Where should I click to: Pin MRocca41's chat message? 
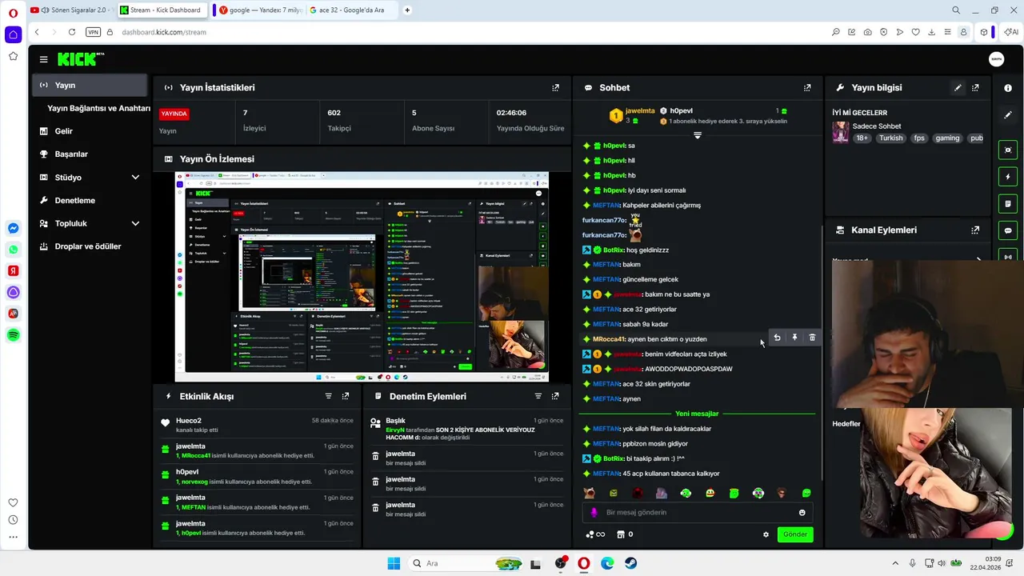(x=794, y=338)
